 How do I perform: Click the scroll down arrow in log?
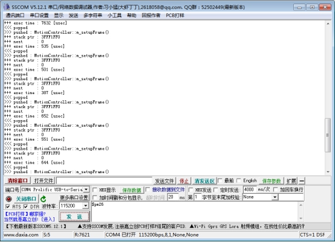click(328, 171)
